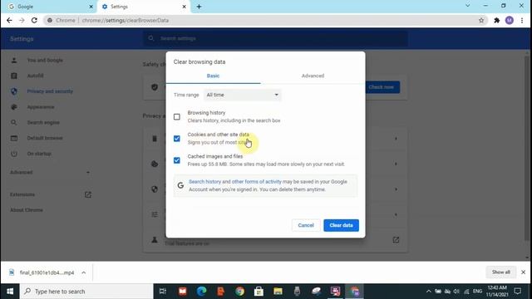532x299 pixels.
Task: Open the notification center icon
Action: 517,292
